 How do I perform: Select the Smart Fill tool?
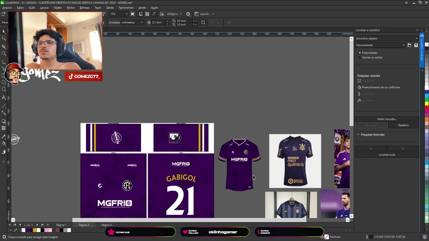pyautogui.click(x=4, y=152)
